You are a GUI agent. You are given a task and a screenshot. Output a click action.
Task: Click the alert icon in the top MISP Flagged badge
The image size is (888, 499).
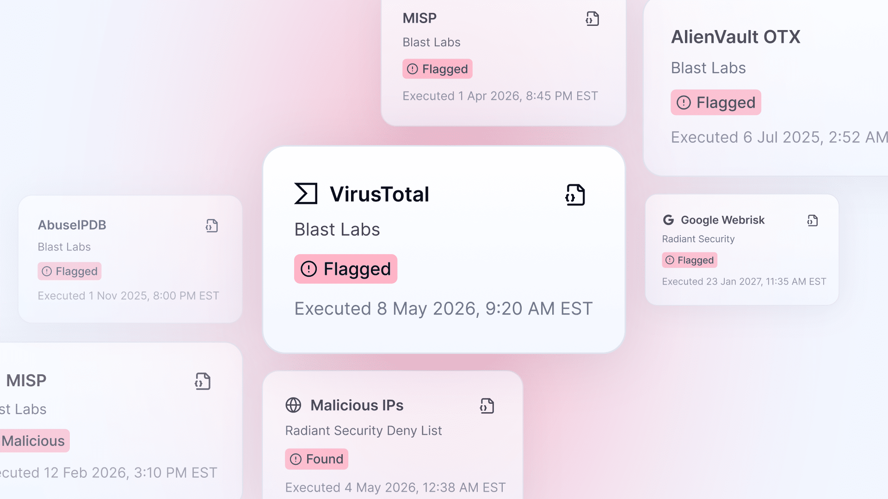click(413, 69)
